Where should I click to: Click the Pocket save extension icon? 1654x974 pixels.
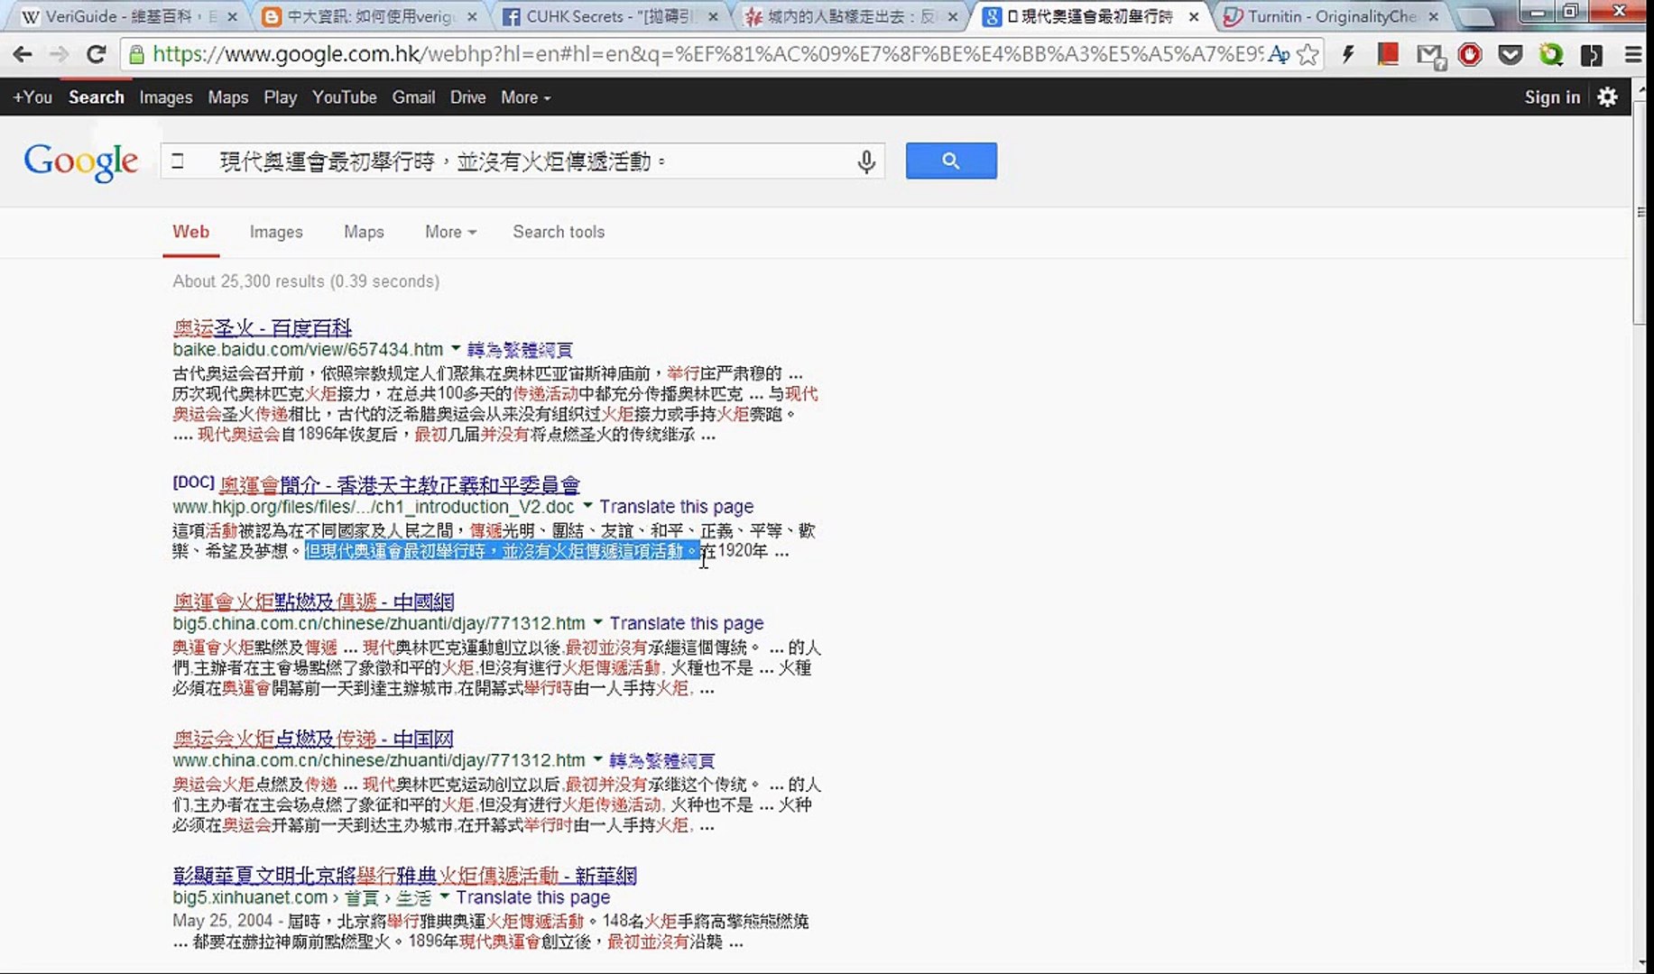click(x=1510, y=55)
